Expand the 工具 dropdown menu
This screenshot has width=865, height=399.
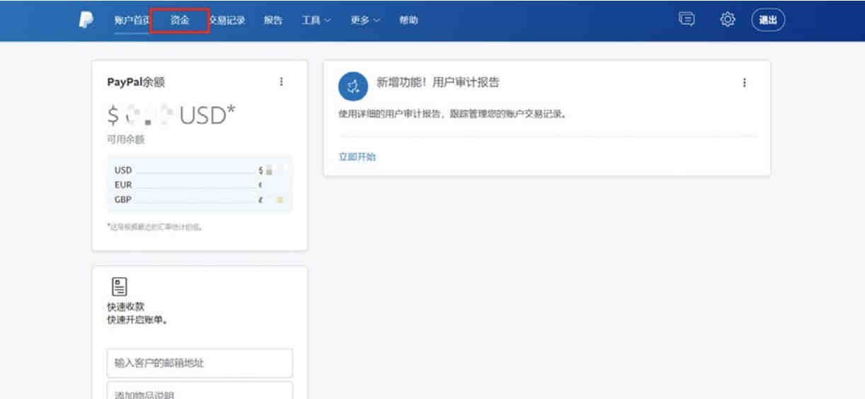click(x=316, y=21)
